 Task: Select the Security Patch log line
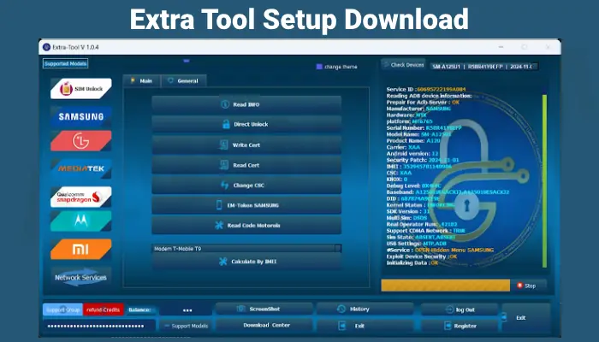(x=423, y=160)
